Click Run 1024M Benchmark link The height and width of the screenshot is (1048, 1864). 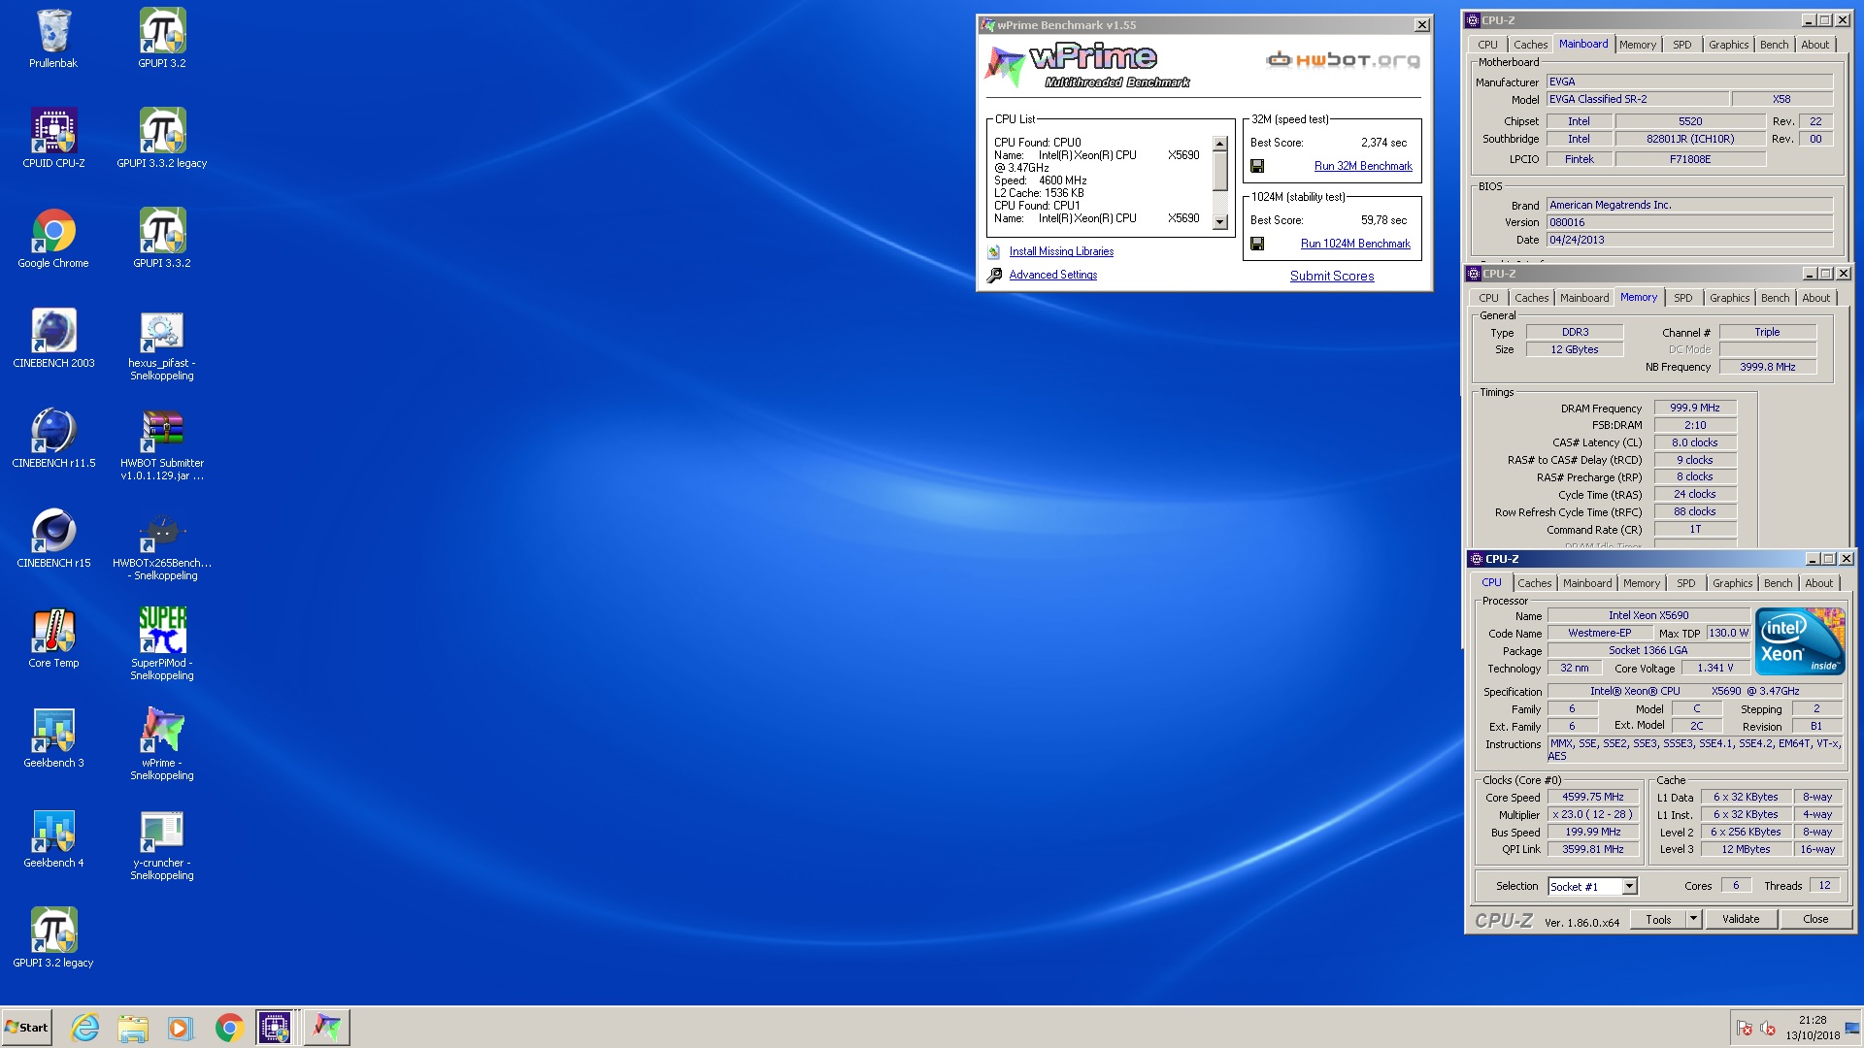point(1355,244)
